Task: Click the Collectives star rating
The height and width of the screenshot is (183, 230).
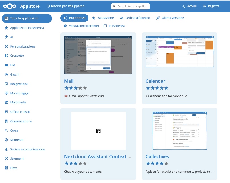Action: tap(157, 163)
